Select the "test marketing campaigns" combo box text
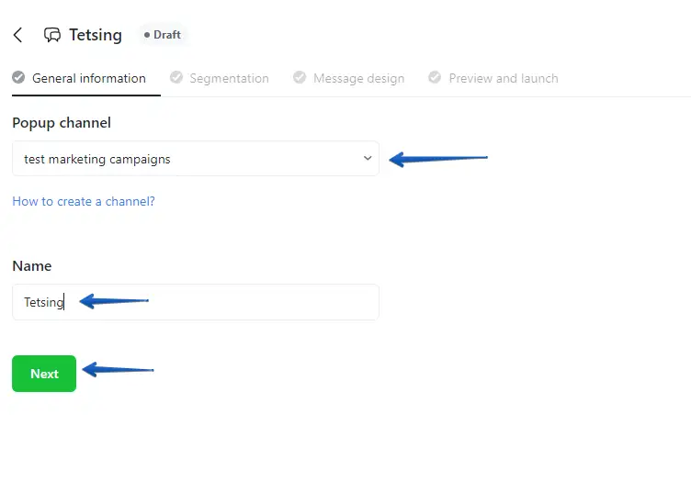The image size is (691, 493). (97, 159)
